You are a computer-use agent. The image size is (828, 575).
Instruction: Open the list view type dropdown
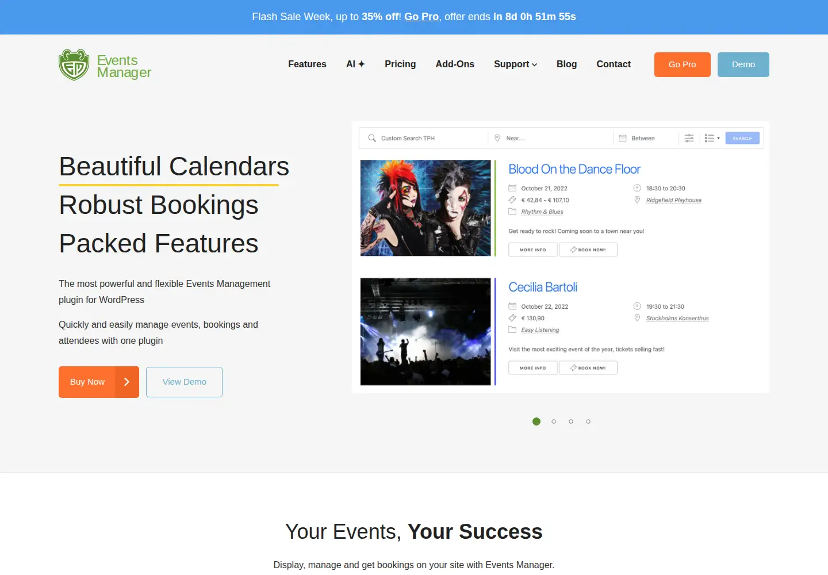[712, 138]
